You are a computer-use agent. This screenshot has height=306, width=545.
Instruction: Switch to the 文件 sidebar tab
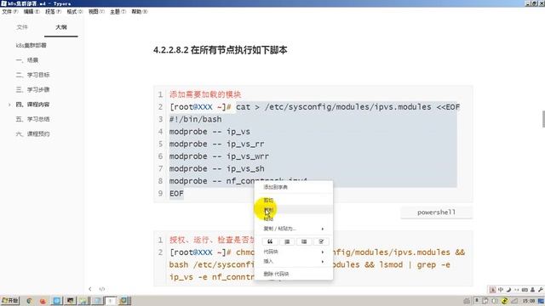coord(22,27)
